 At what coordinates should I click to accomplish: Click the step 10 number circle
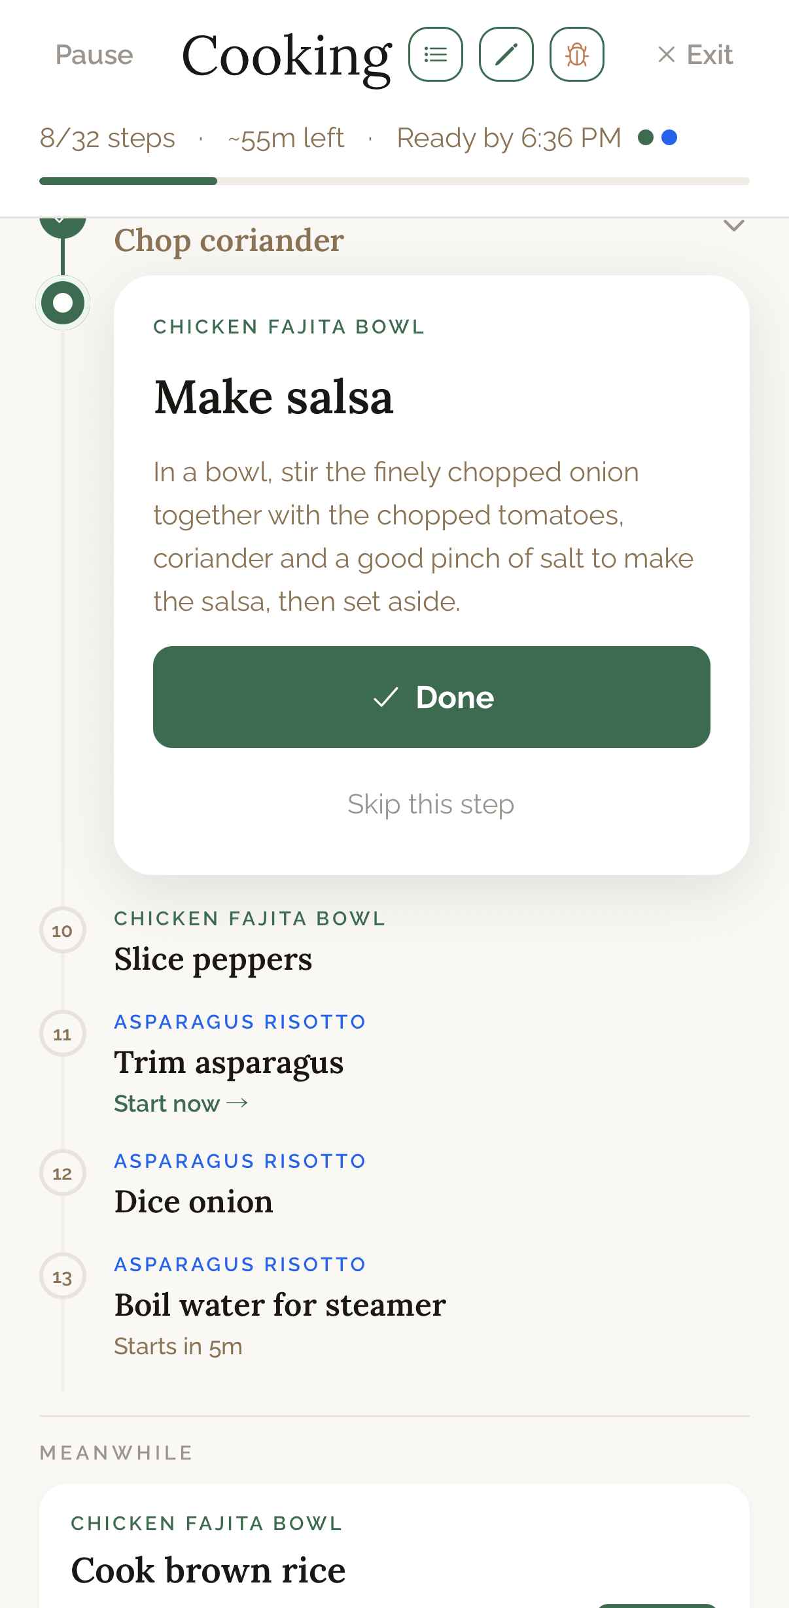(x=63, y=931)
